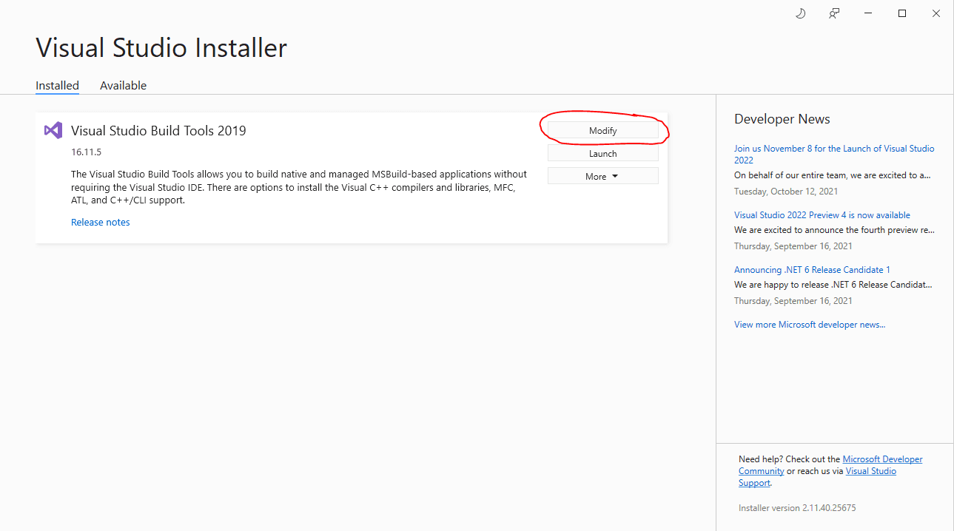The height and width of the screenshot is (531, 954).
Task: Open Announcing .NET 6 Release Candidate 1
Action: pyautogui.click(x=812, y=270)
